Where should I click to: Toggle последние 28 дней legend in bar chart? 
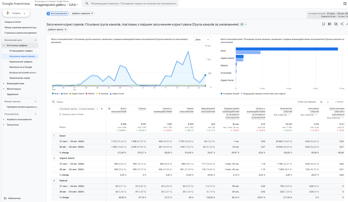[230, 94]
